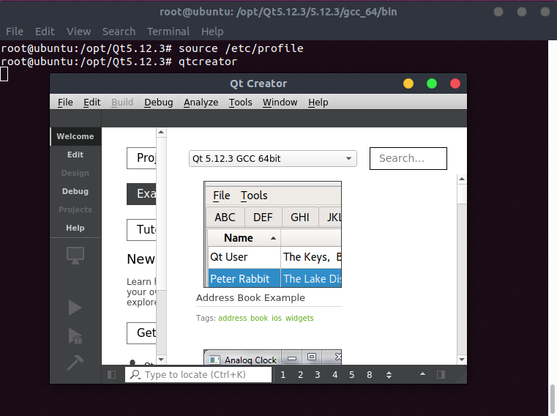Click the Projects button on welcome page
The image size is (557, 416).
141,158
